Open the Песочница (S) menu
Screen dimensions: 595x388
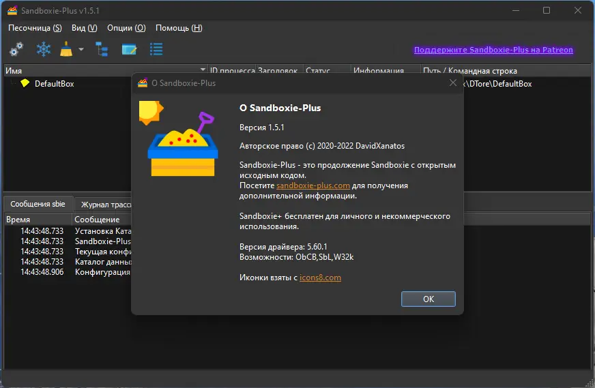click(35, 28)
